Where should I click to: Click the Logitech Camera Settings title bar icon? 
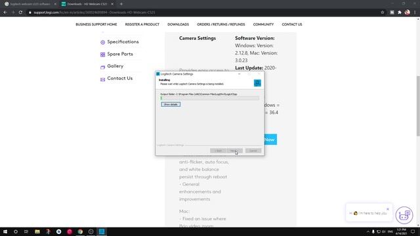click(x=158, y=74)
